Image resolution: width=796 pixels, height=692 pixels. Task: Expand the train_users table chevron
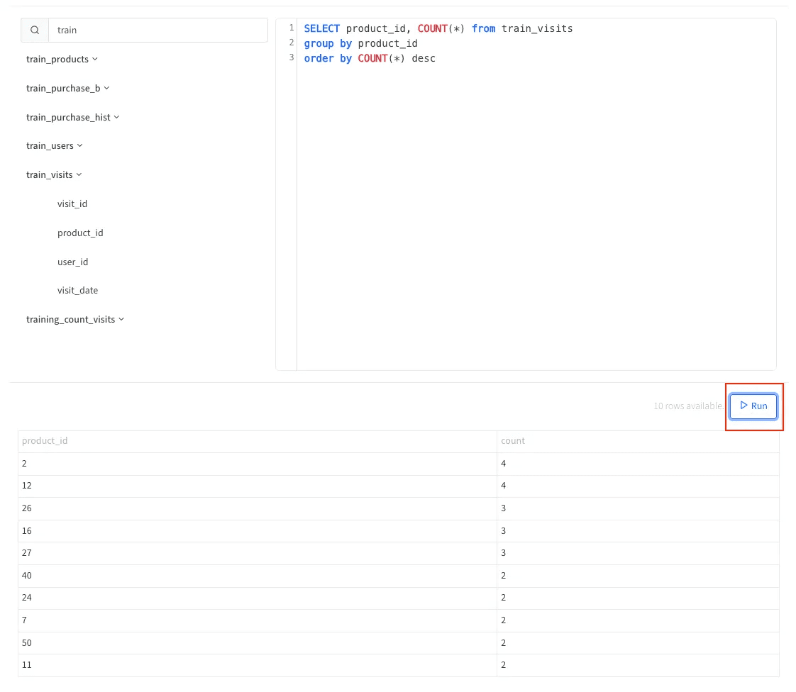point(79,145)
